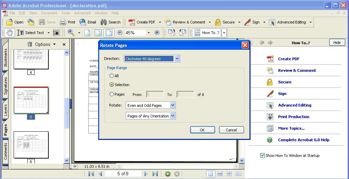Go to the last page

click(x=155, y=174)
